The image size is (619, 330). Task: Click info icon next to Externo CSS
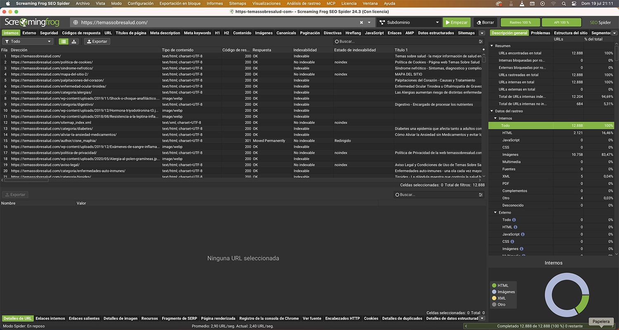(513, 241)
